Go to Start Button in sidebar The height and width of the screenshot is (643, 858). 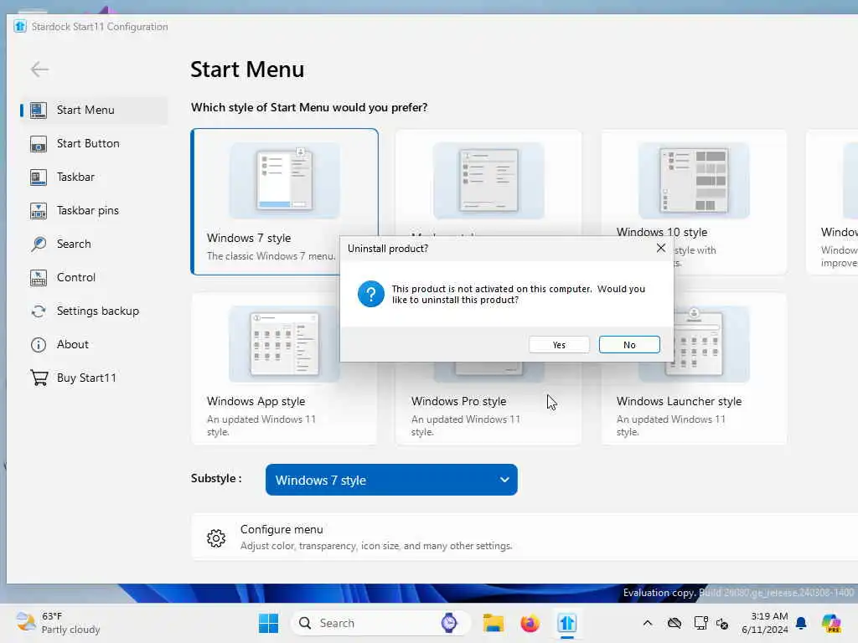[88, 144]
